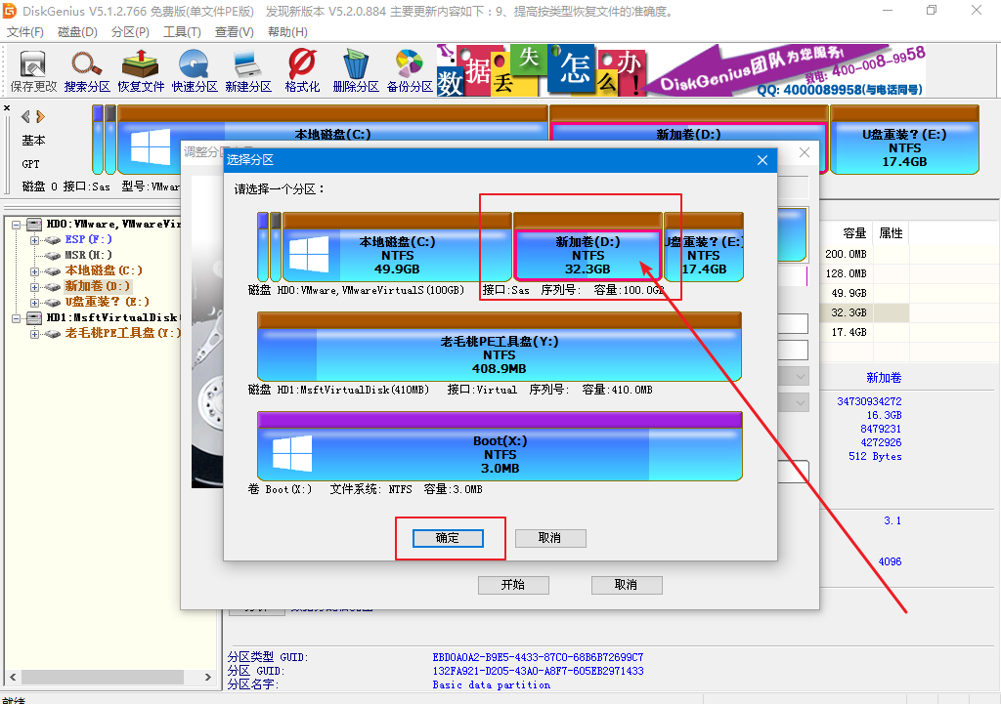Expand the 老毛桃PE工具盘 (Y:) tree node
This screenshot has width=1001, height=704.
point(34,334)
